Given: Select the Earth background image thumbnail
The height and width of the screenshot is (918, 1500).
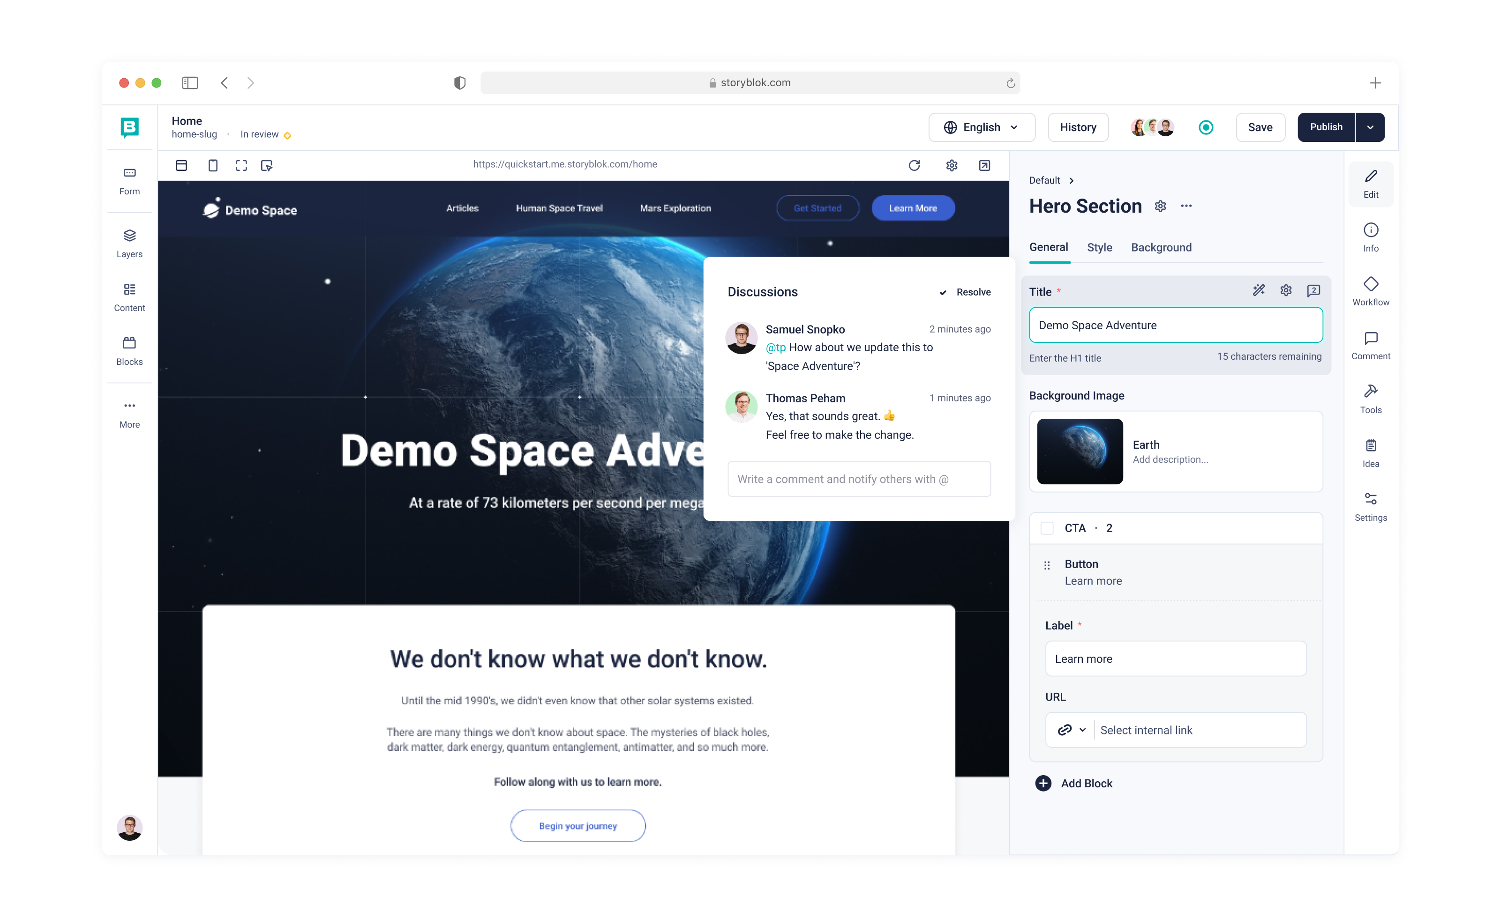Looking at the screenshot, I should pyautogui.click(x=1080, y=452).
